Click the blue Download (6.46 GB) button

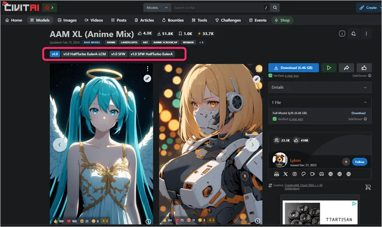click(293, 68)
